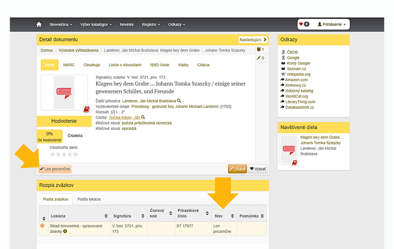Click magnifier icon next to Tomka-Sásky, Ján

coord(143,117)
